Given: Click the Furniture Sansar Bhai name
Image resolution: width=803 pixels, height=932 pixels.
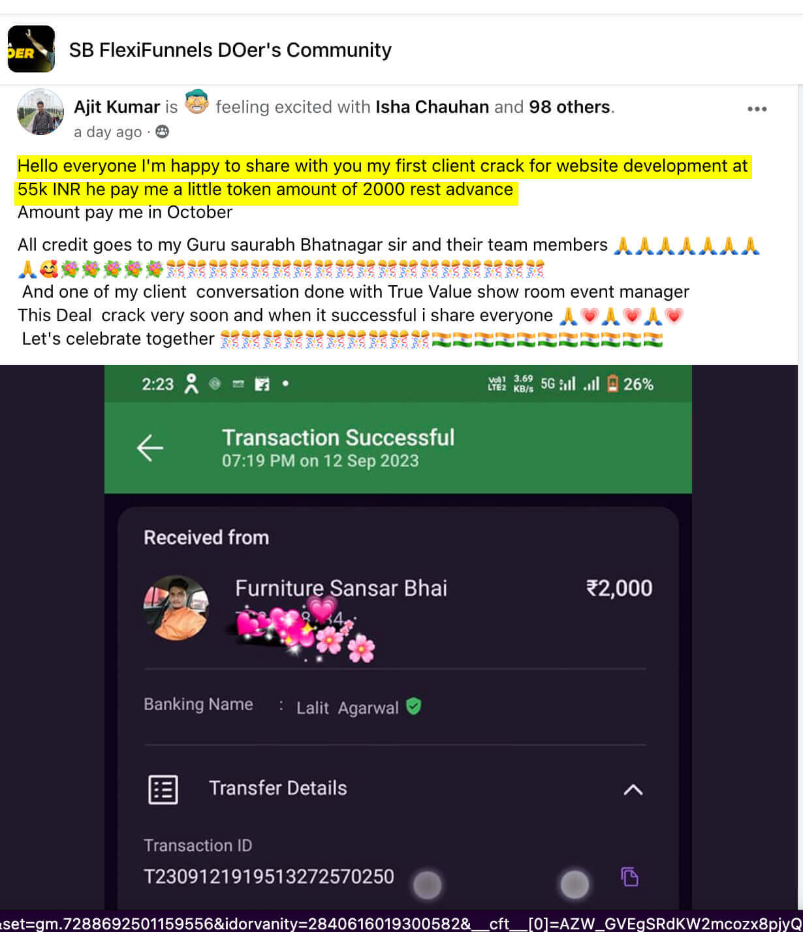Looking at the screenshot, I should coord(341,588).
